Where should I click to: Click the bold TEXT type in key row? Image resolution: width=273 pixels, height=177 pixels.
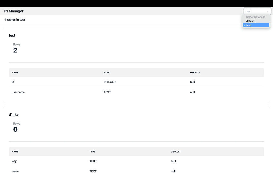point(93,161)
